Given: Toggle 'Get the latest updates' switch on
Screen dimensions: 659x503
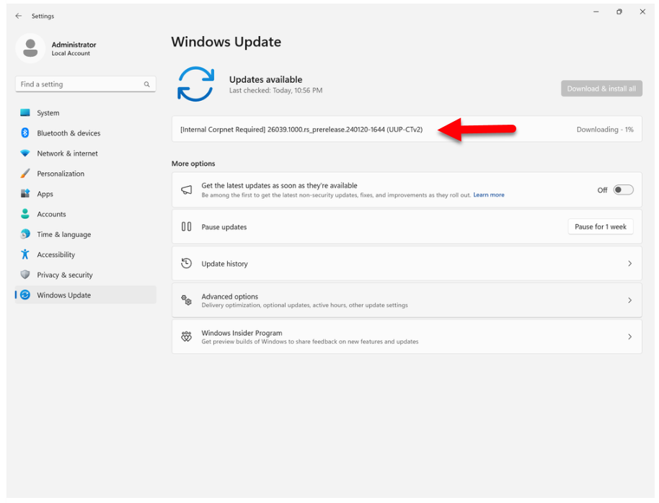Looking at the screenshot, I should point(623,190).
